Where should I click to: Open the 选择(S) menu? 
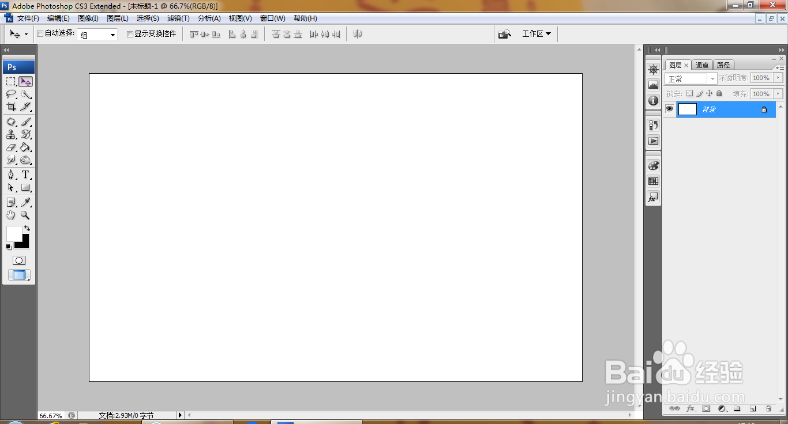point(148,18)
